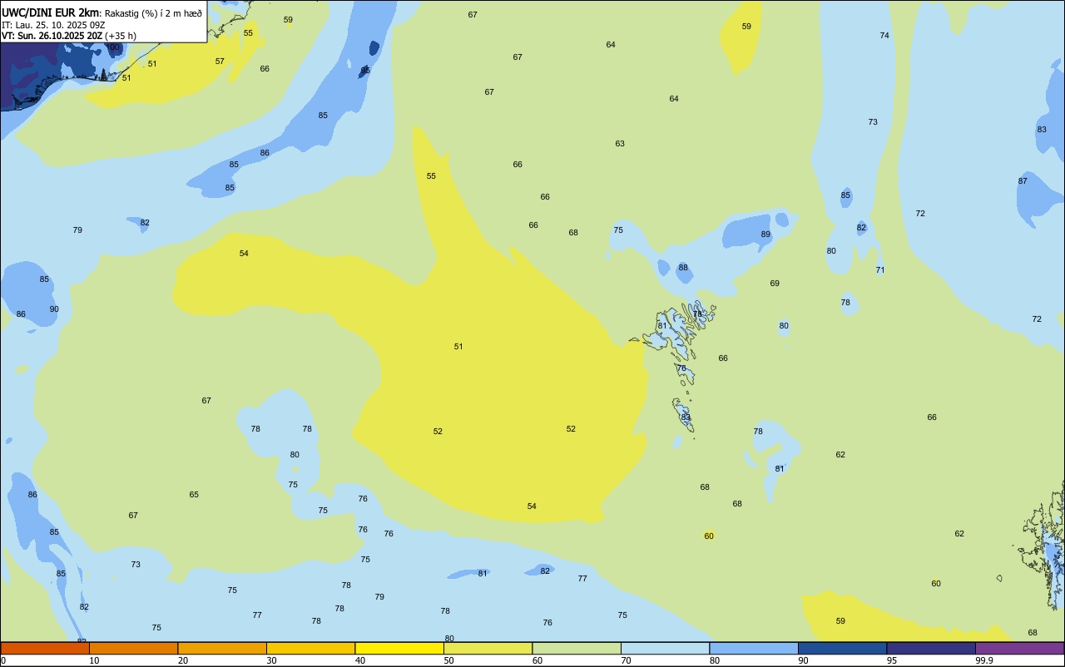Click the humidity value 71 on the map
Screen dimensions: 1065x667
coord(880,270)
